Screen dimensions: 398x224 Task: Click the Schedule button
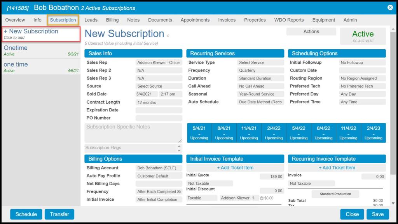26,214
